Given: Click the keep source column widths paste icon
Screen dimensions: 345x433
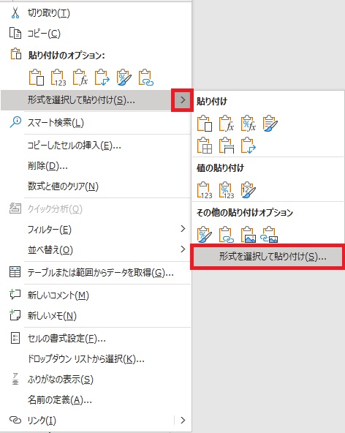Looking at the screenshot, I should tap(227, 146).
